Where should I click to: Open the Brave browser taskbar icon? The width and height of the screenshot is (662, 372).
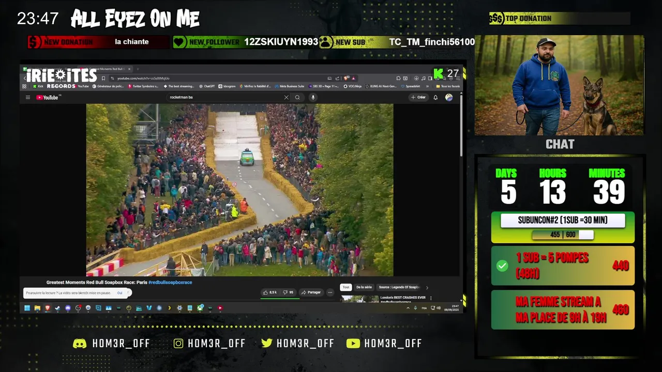48,308
